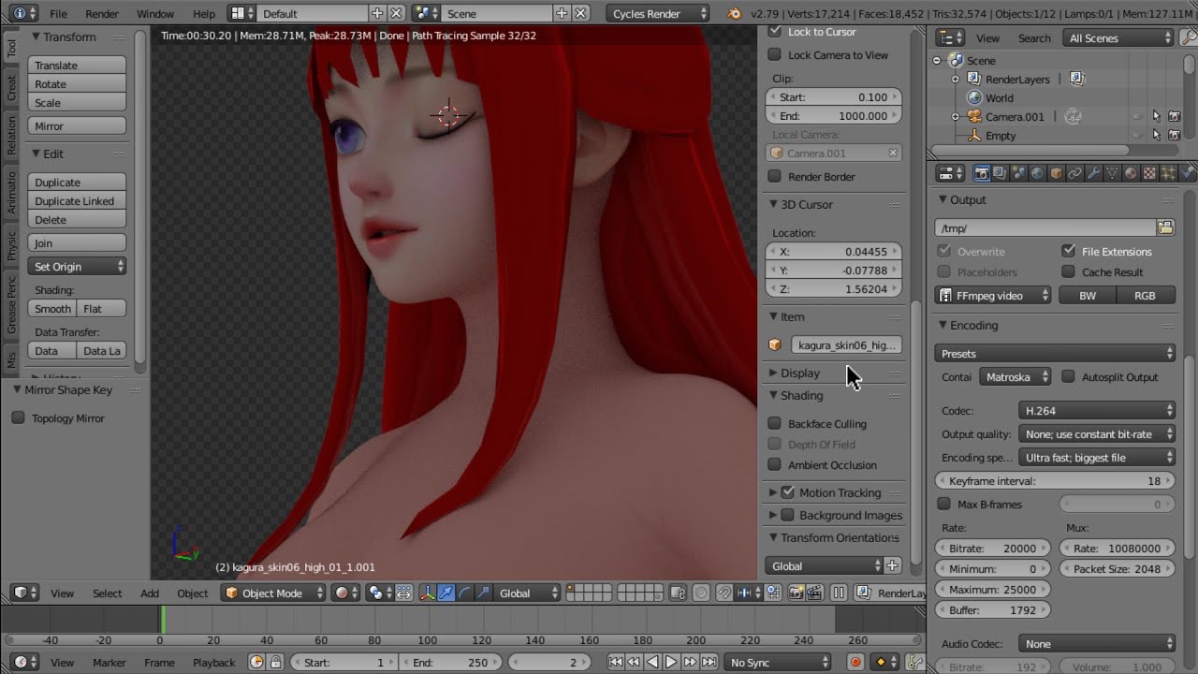Expand the RenderLayers tree item
The image size is (1198, 674).
[956, 80]
